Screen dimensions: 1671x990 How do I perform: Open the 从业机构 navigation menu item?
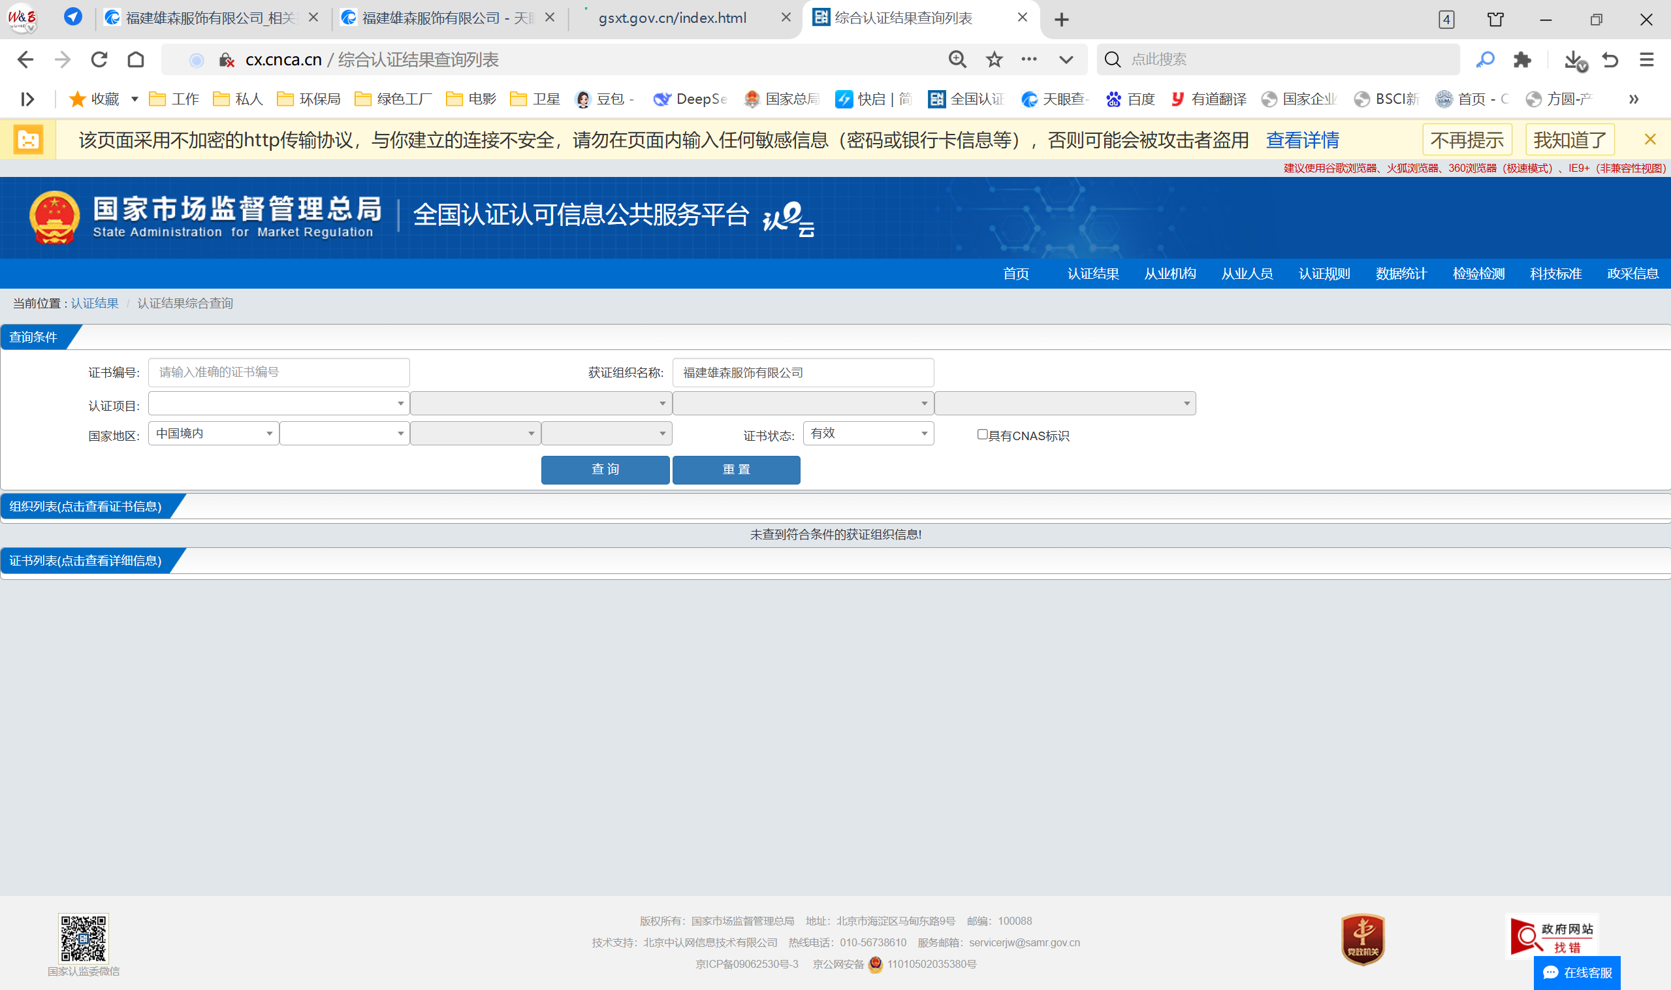(1170, 274)
